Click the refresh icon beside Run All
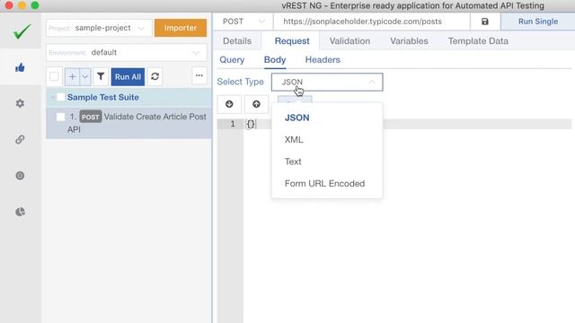Image resolution: width=575 pixels, height=323 pixels. [x=155, y=76]
